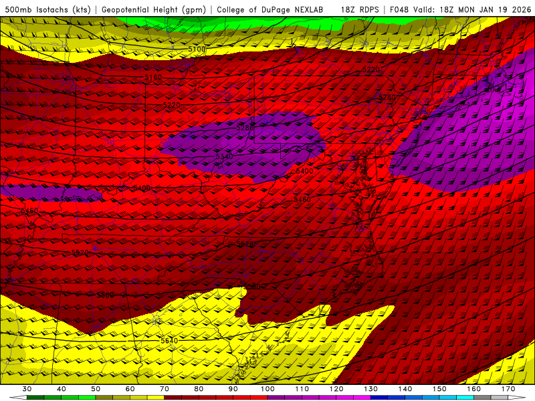Click the 160 value on the color scale
535x401 pixels.
pos(474,389)
